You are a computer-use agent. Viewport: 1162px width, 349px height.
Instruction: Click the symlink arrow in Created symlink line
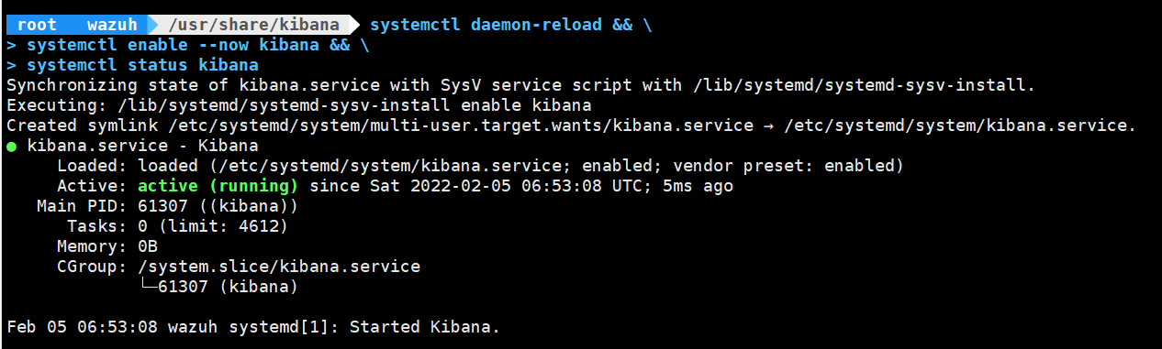773,126
